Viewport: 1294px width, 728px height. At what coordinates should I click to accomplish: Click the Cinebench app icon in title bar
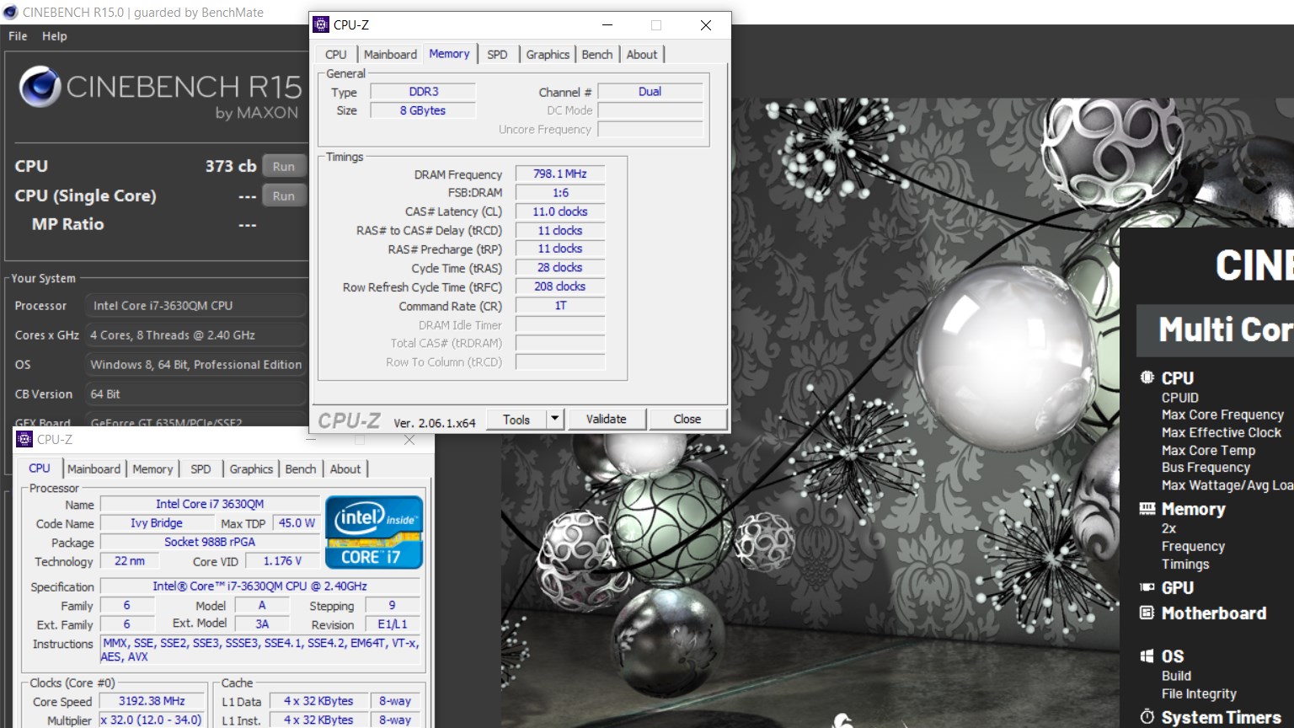tap(11, 12)
